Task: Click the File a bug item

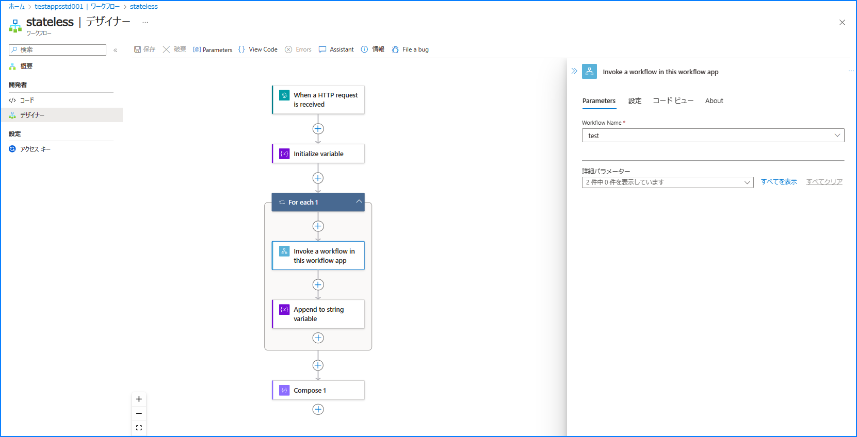Action: (410, 49)
